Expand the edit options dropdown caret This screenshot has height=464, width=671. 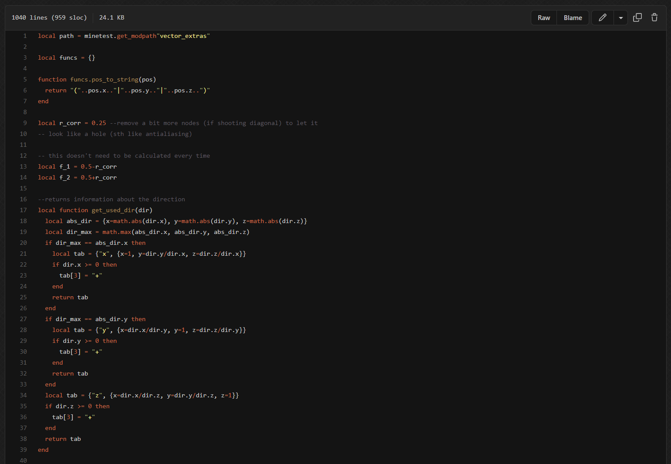point(620,18)
